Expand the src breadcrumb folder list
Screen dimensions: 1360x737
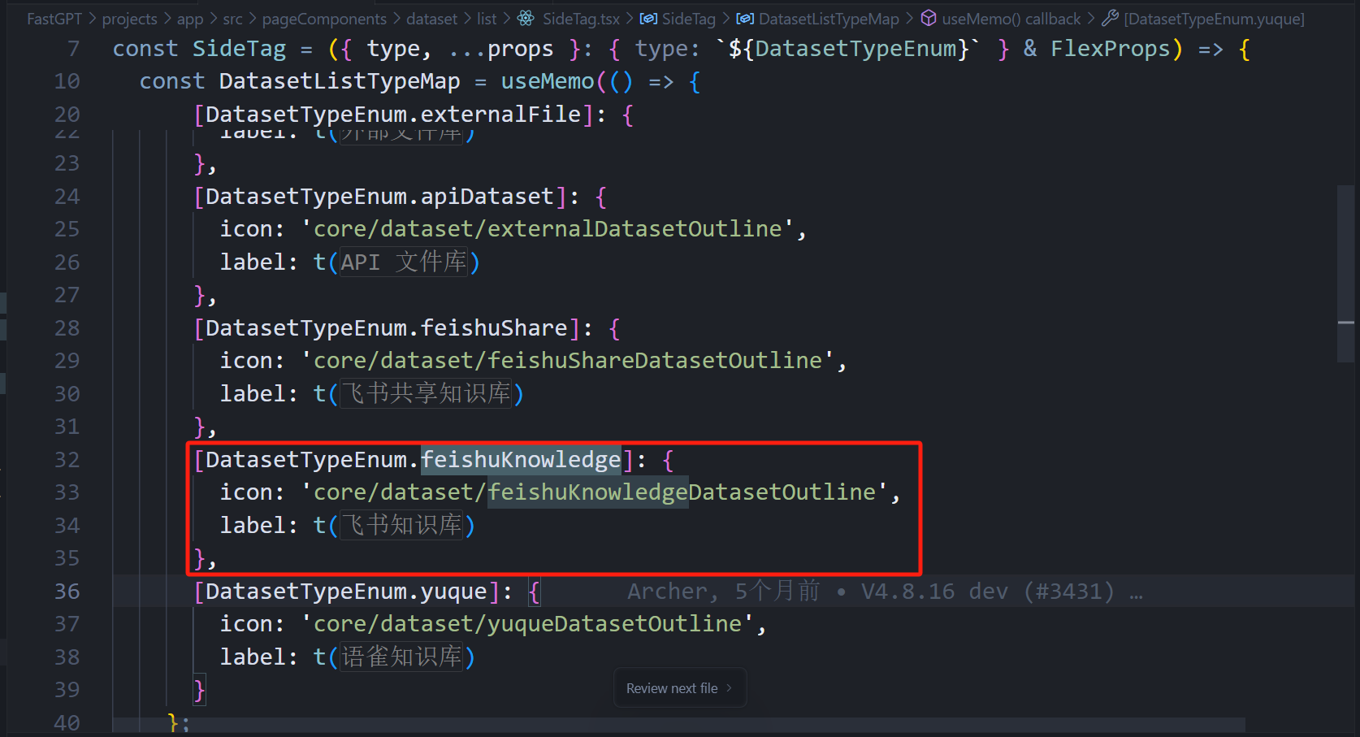pyautogui.click(x=232, y=18)
